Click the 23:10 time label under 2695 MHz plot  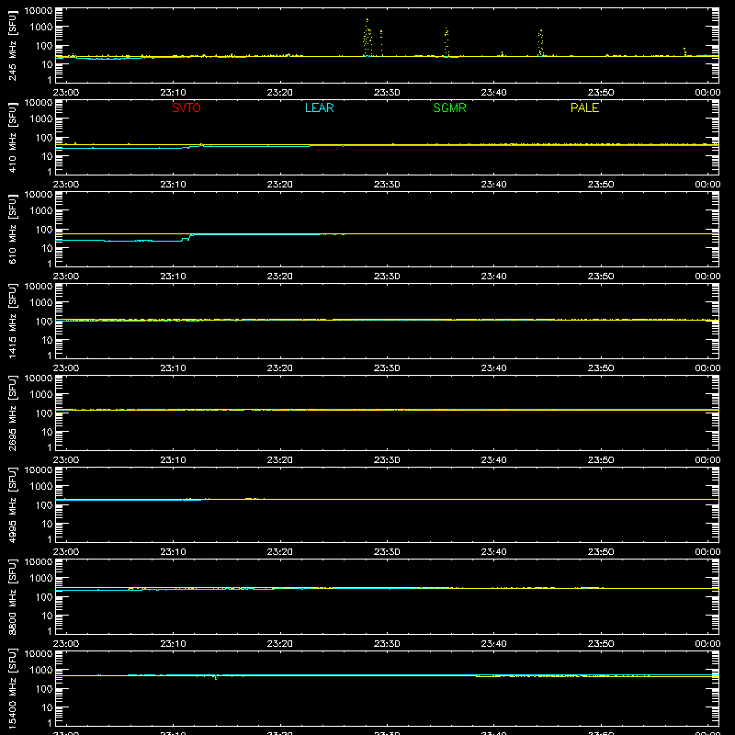click(x=173, y=460)
